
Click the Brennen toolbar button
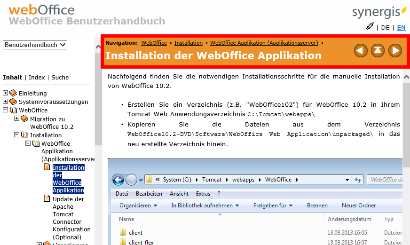317,205
